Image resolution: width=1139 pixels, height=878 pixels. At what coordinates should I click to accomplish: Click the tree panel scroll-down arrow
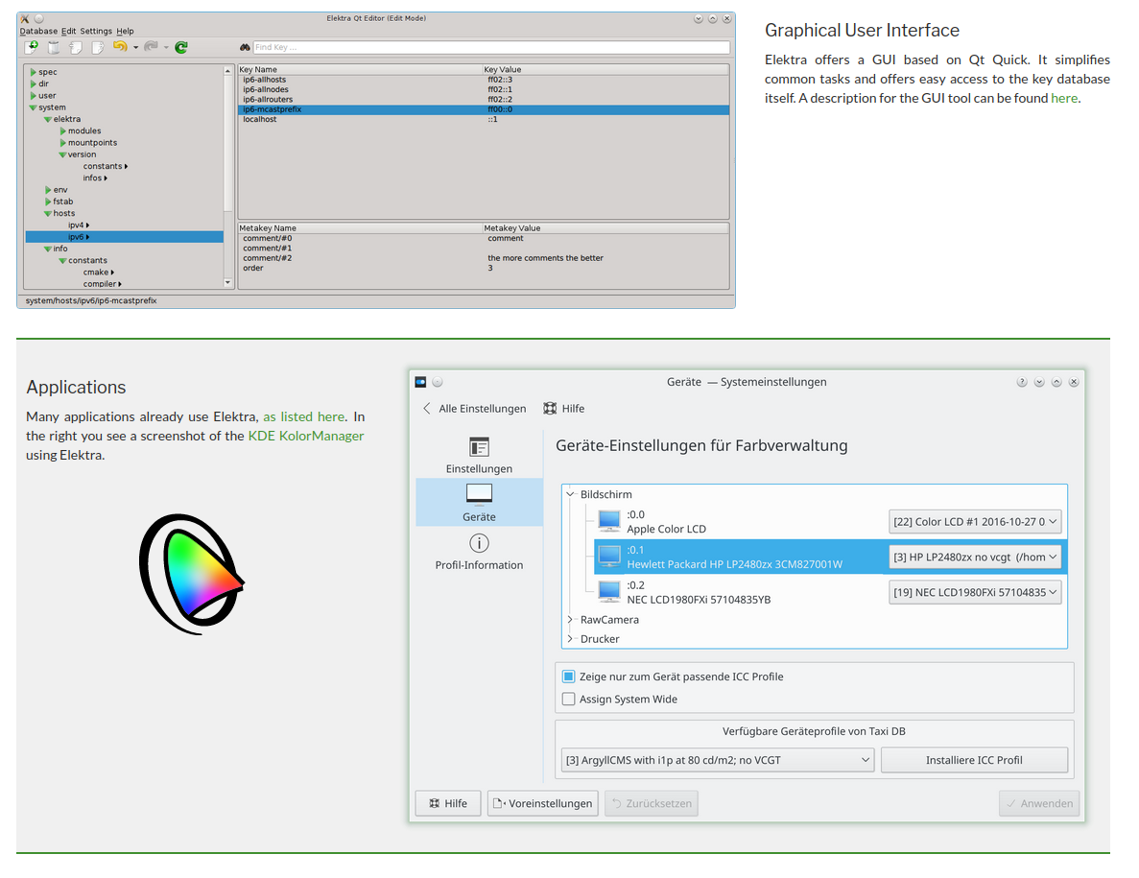point(227,283)
